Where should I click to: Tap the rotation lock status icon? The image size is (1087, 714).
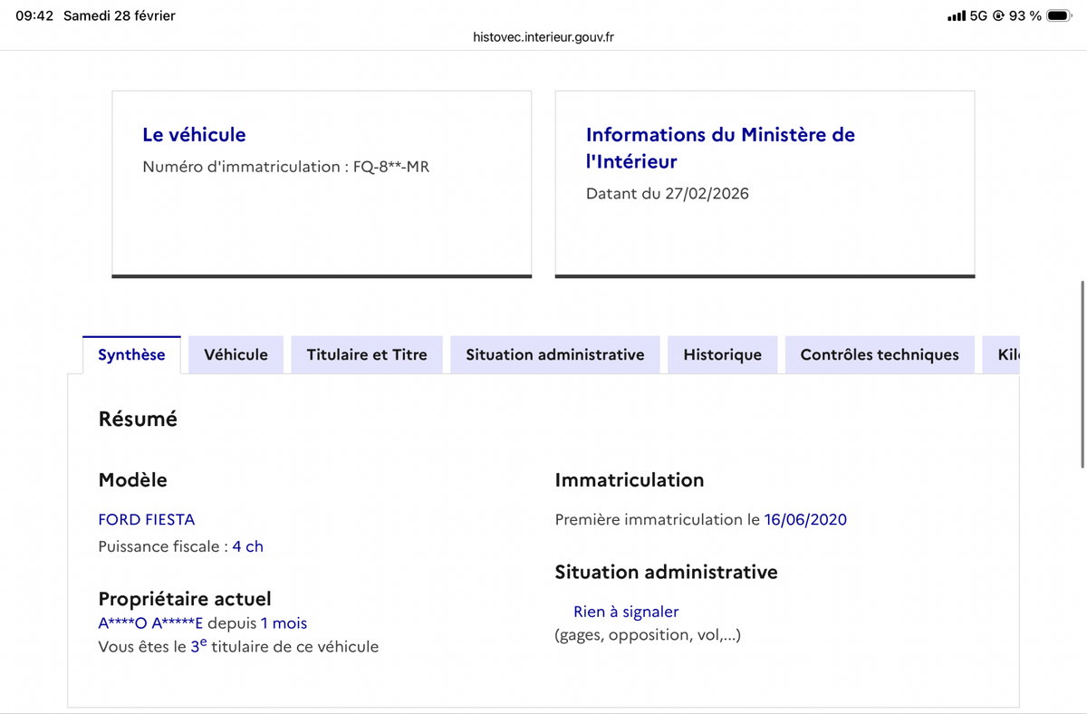pos(998,15)
